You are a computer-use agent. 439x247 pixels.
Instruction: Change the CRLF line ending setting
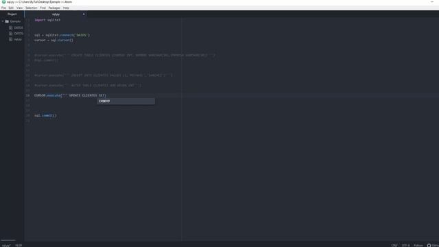pyautogui.click(x=394, y=246)
